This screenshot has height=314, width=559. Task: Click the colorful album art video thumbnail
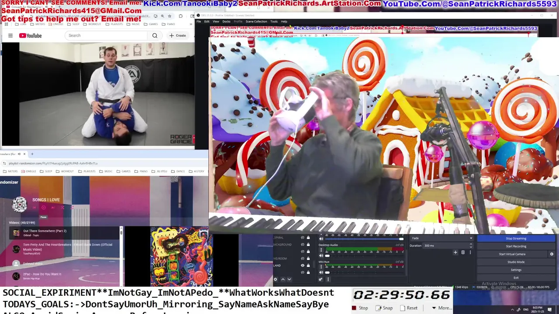(181, 256)
